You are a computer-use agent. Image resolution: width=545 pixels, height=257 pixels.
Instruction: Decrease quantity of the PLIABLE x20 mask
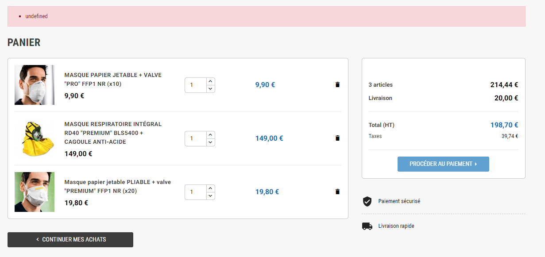pyautogui.click(x=210, y=196)
